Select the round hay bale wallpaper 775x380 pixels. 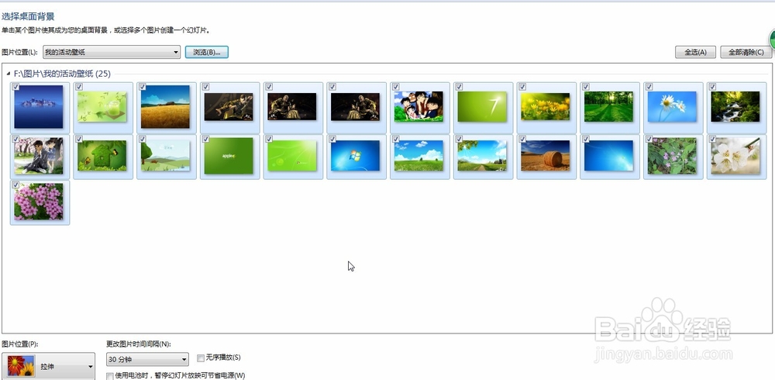[545, 155]
